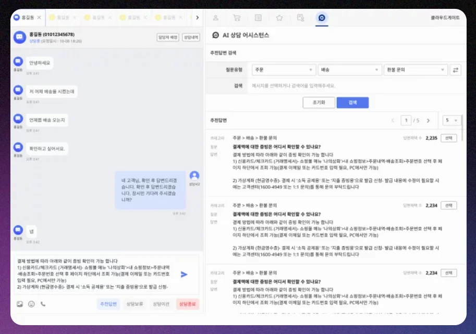Viewport: 476px width, 334px height.
Task: Click the red 상담종료 button
Action: point(188,304)
